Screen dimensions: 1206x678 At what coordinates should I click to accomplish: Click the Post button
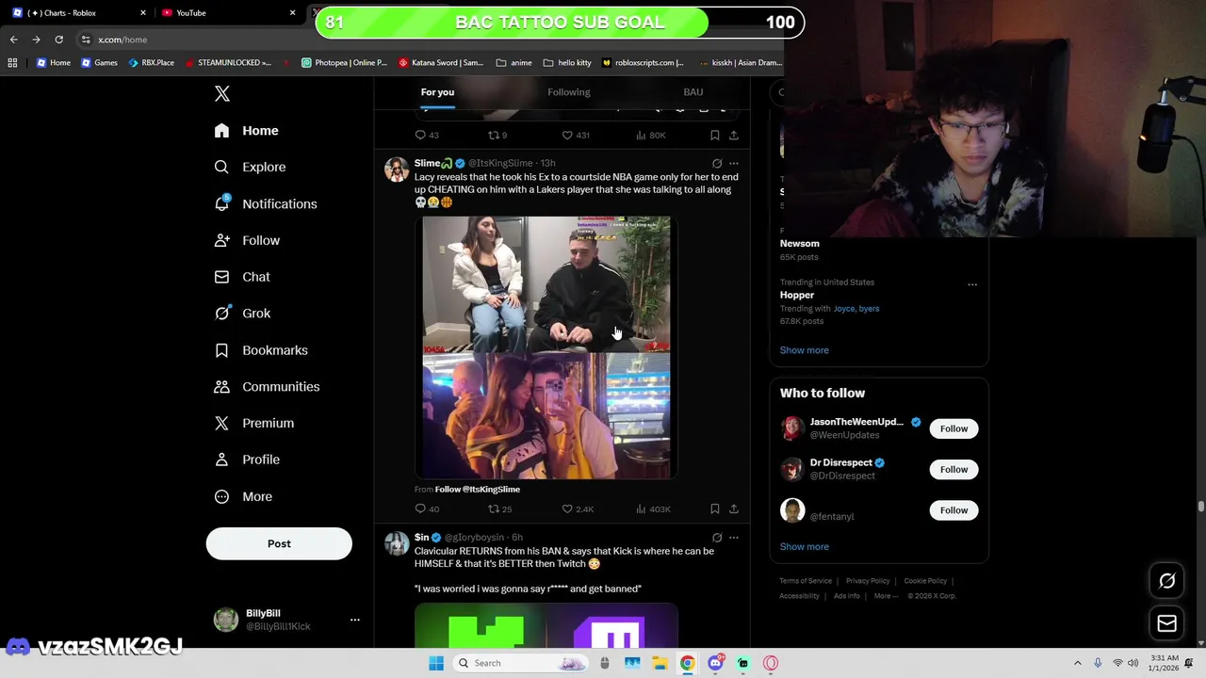click(x=279, y=543)
